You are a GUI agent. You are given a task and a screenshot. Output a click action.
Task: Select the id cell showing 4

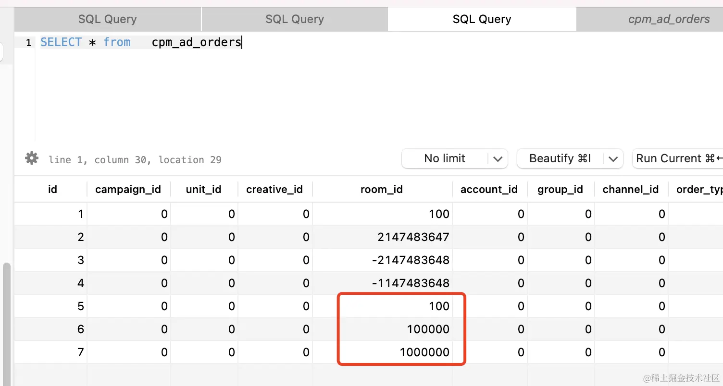(50, 283)
